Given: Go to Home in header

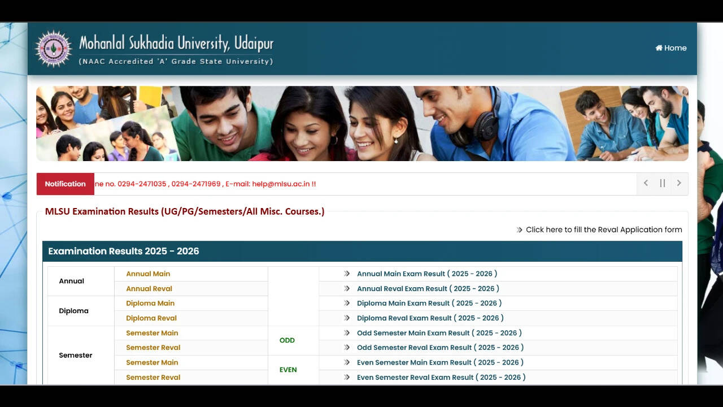Looking at the screenshot, I should pyautogui.click(x=671, y=48).
